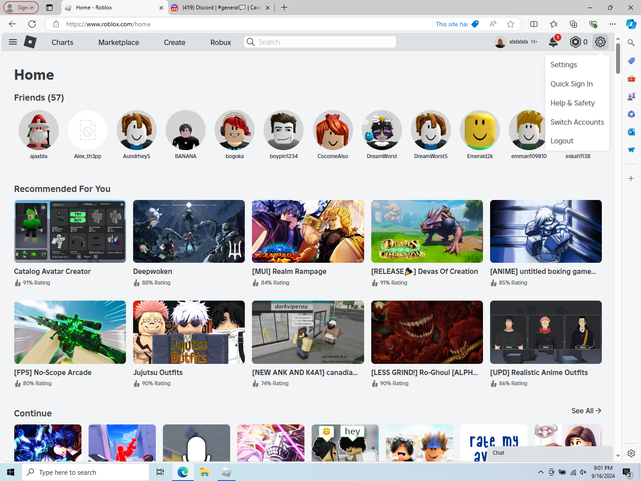Open the notifications bell
The image size is (641, 481).
pyautogui.click(x=553, y=42)
